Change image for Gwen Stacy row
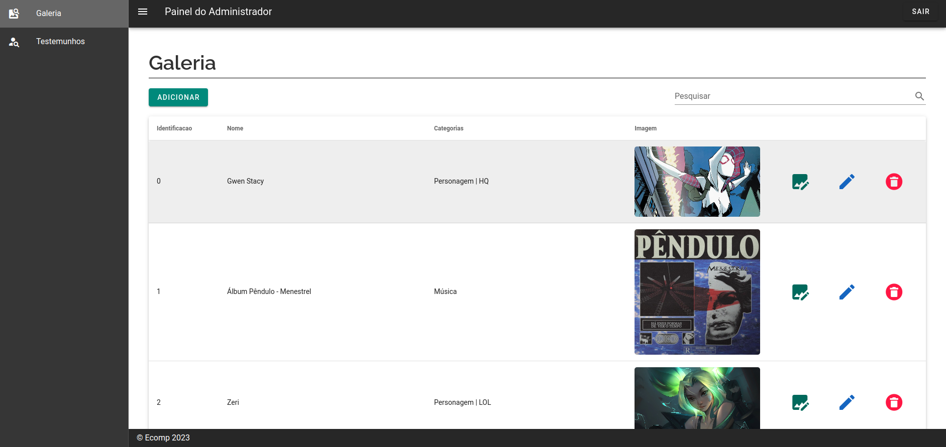Viewport: 946px width, 447px height. tap(800, 182)
